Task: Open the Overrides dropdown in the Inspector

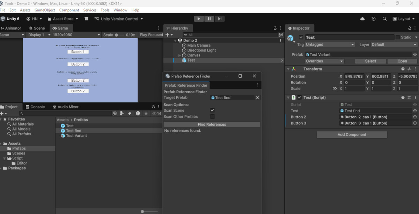Action: [x=324, y=61]
